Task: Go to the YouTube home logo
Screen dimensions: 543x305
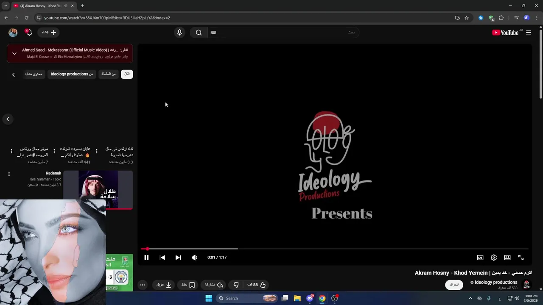Action: [505, 33]
